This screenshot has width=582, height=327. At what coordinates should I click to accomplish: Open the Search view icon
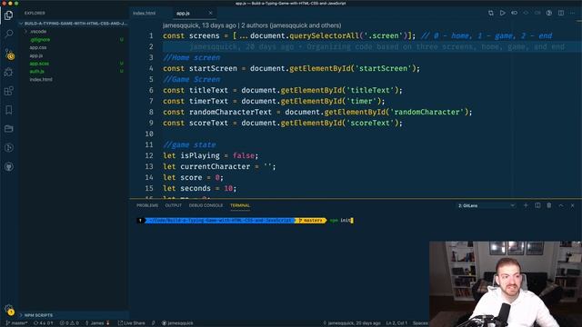click(x=8, y=35)
